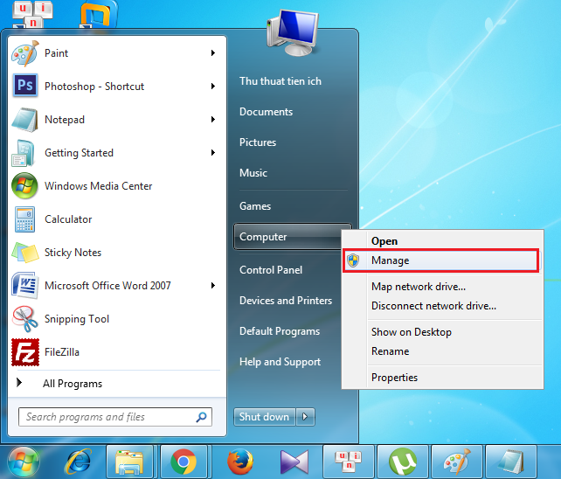Click the Paint icon in Start menu
The width and height of the screenshot is (561, 479).
coord(24,53)
